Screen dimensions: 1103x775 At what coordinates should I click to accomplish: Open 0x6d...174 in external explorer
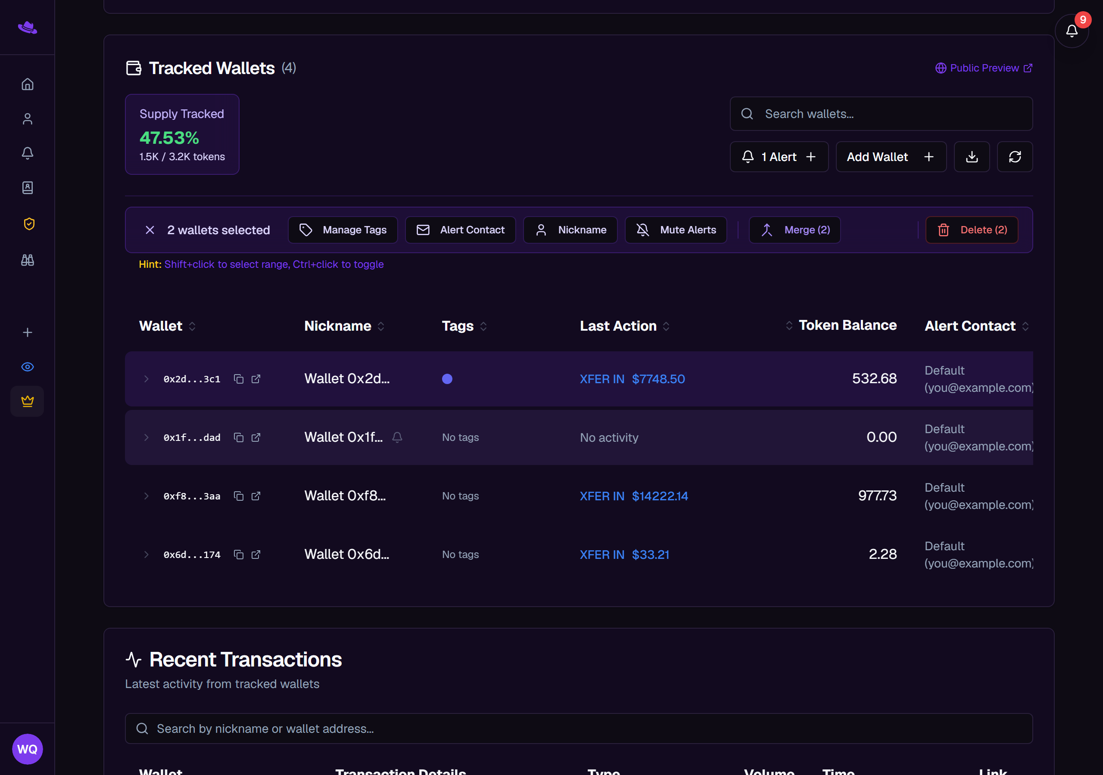[x=256, y=555]
